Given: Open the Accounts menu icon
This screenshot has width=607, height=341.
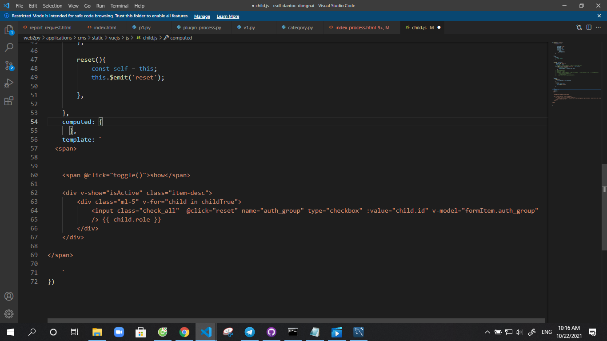Looking at the screenshot, I should [9, 296].
